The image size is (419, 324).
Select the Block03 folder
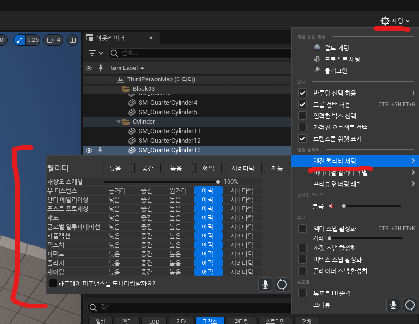[x=187, y=88]
